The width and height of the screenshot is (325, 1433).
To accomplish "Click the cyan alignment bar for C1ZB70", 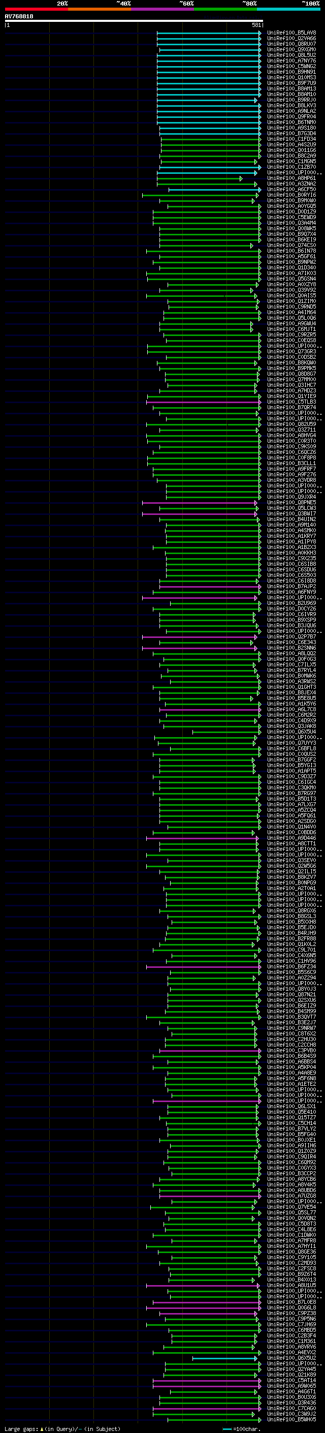I will [x=210, y=167].
